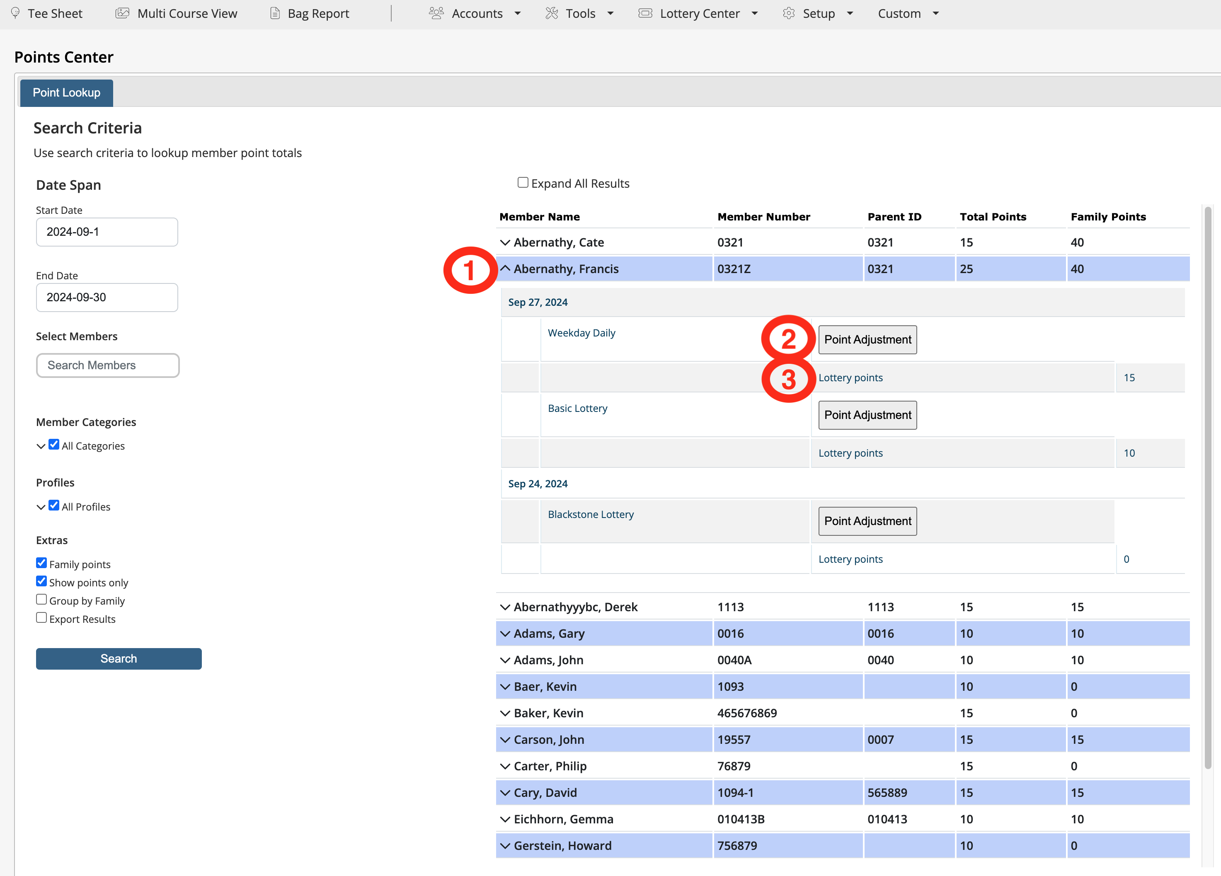Click the Bag Report document icon
Image resolution: width=1221 pixels, height=876 pixels.
274,13
